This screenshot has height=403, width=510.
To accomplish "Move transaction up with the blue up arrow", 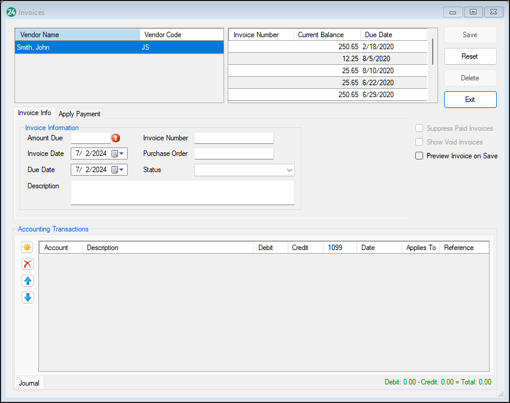I will pyautogui.click(x=27, y=281).
